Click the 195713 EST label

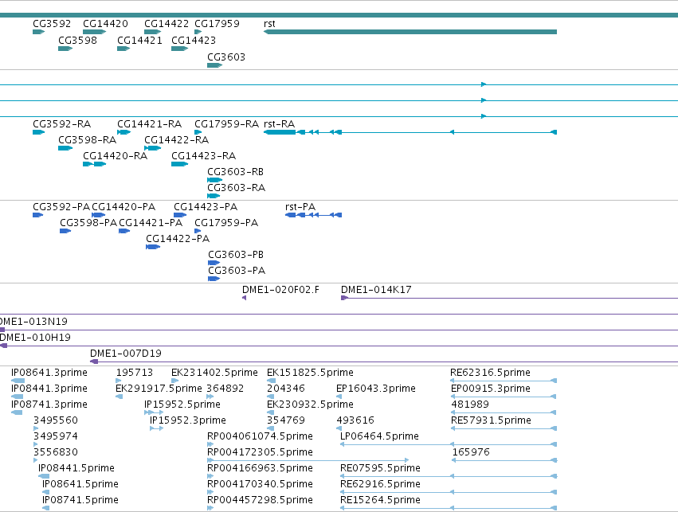tap(135, 373)
